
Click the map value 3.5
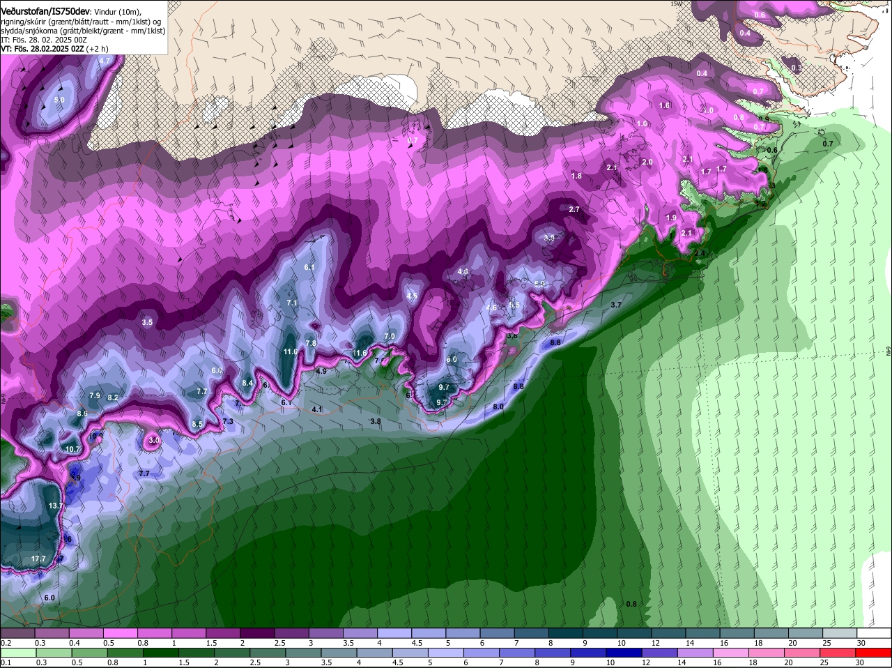click(x=147, y=323)
